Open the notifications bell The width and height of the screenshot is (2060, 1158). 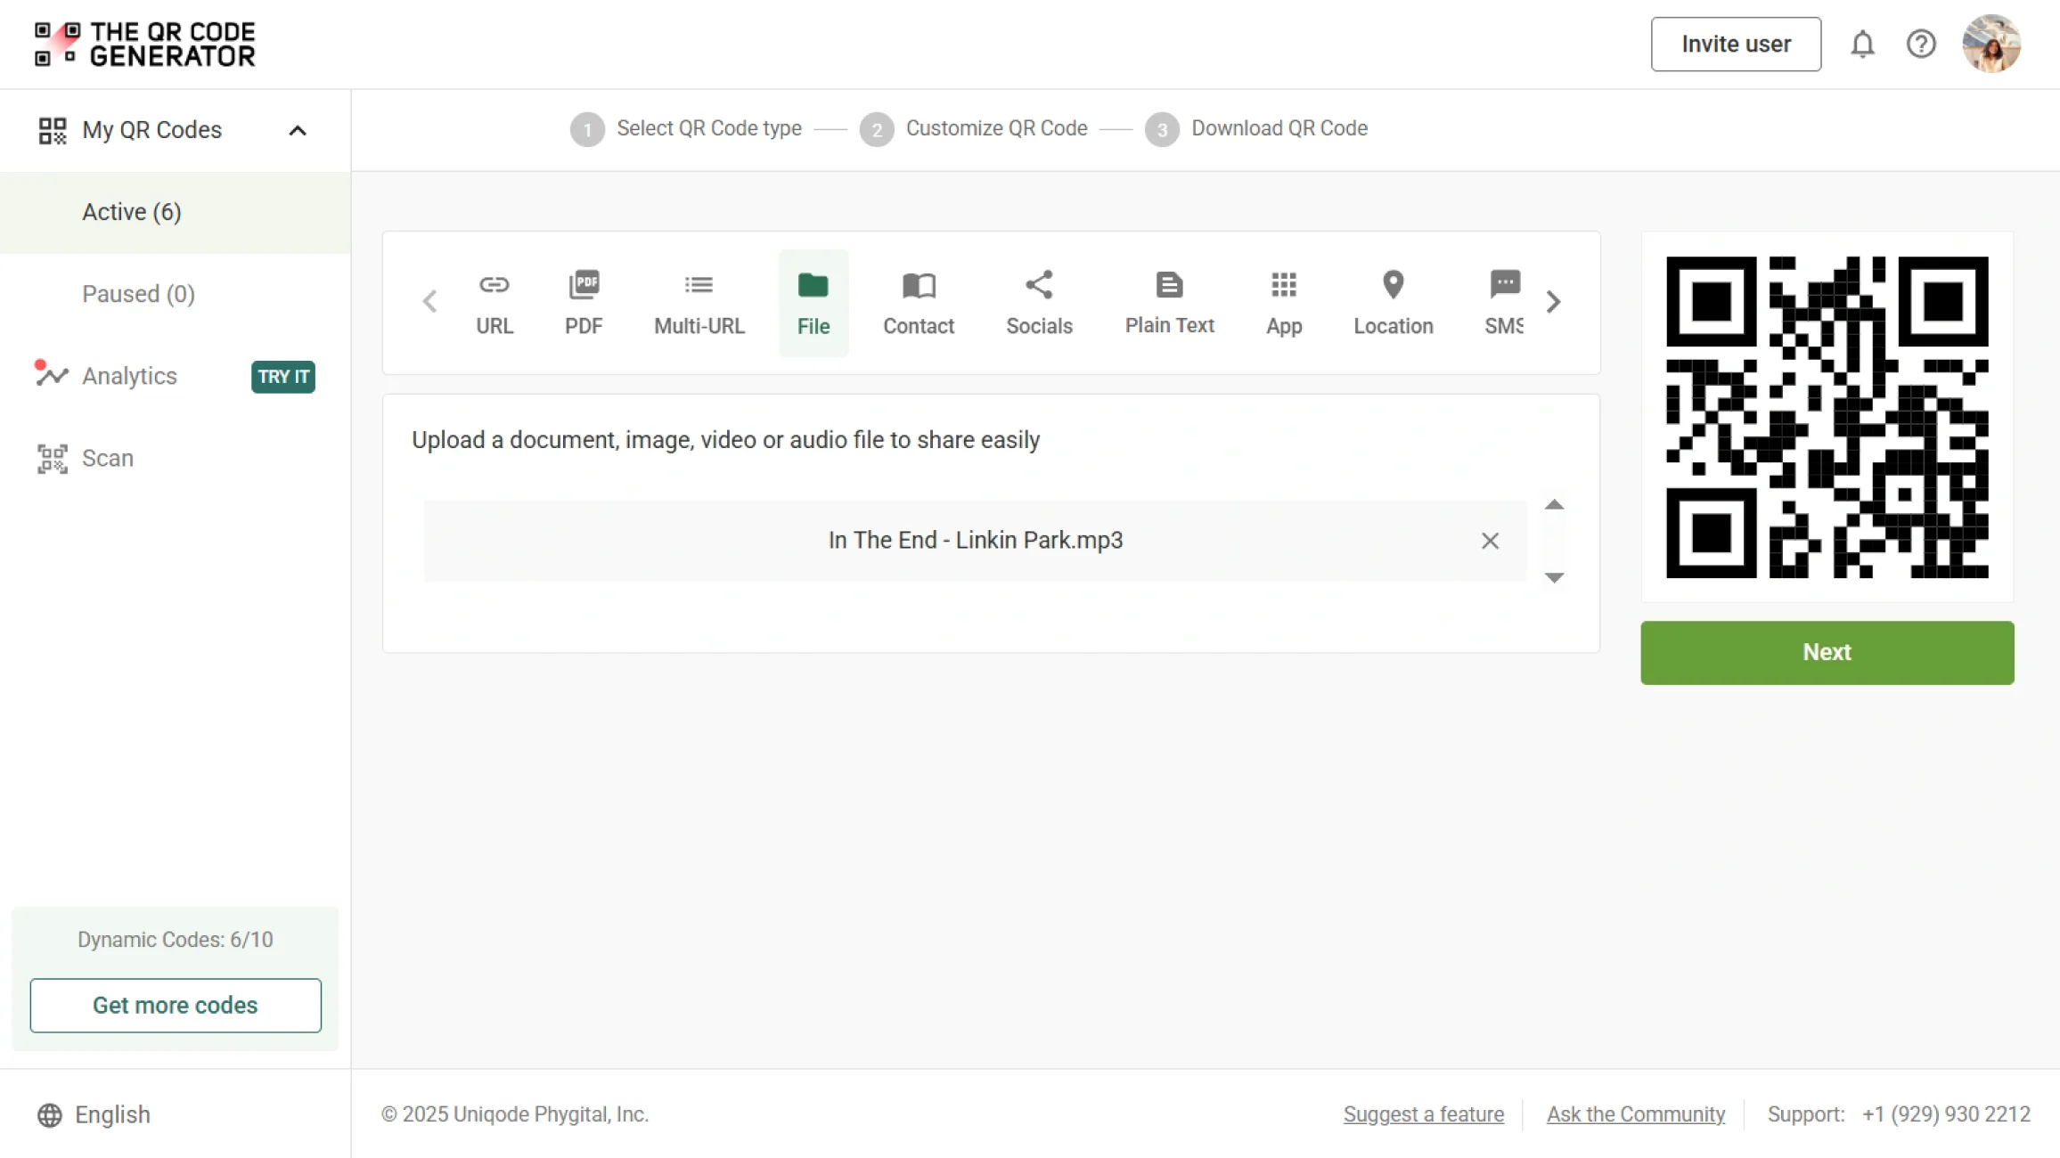tap(1862, 44)
